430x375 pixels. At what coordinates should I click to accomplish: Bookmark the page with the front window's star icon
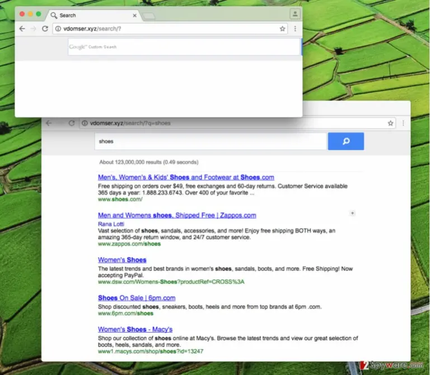coord(282,29)
